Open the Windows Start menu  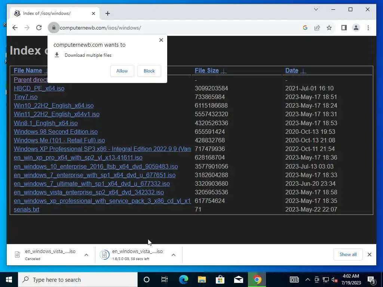(9, 280)
